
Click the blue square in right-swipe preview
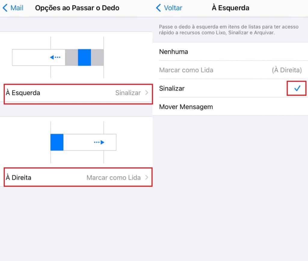(57, 142)
